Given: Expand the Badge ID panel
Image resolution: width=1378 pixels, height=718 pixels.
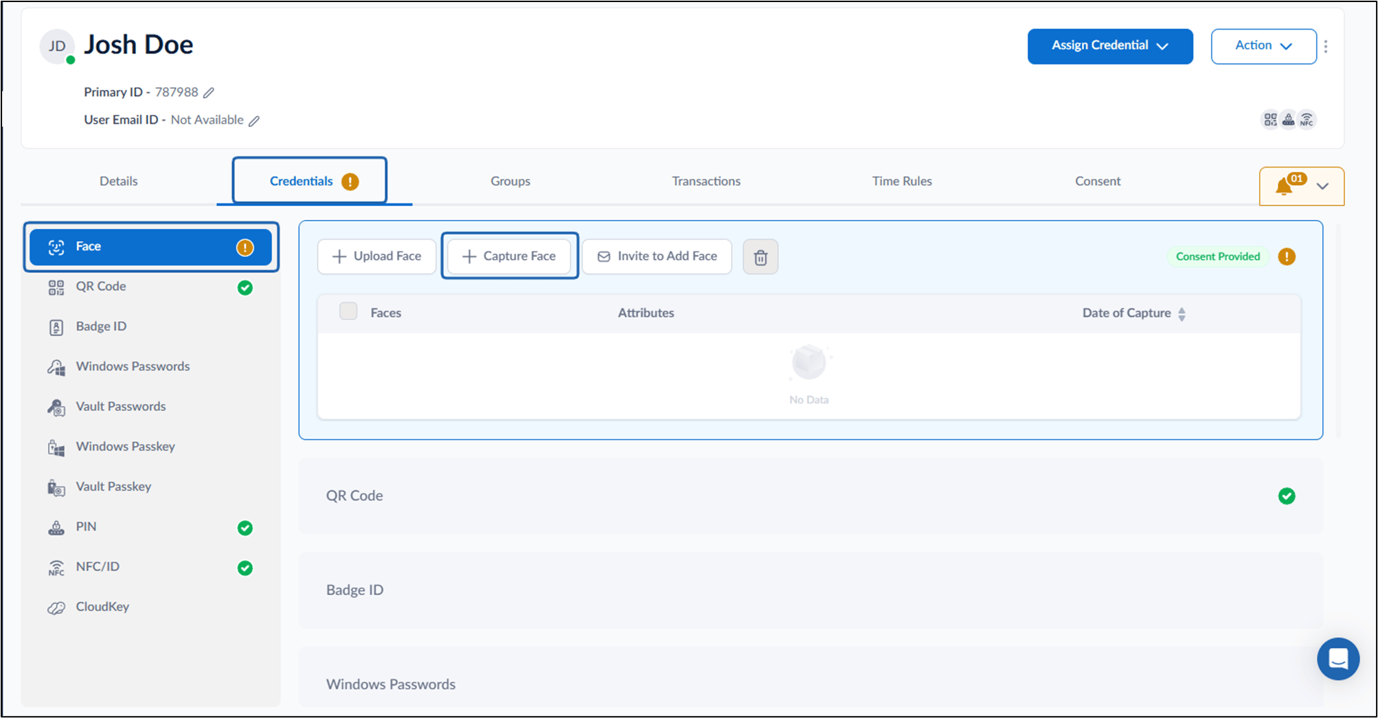Looking at the screenshot, I should (x=811, y=590).
